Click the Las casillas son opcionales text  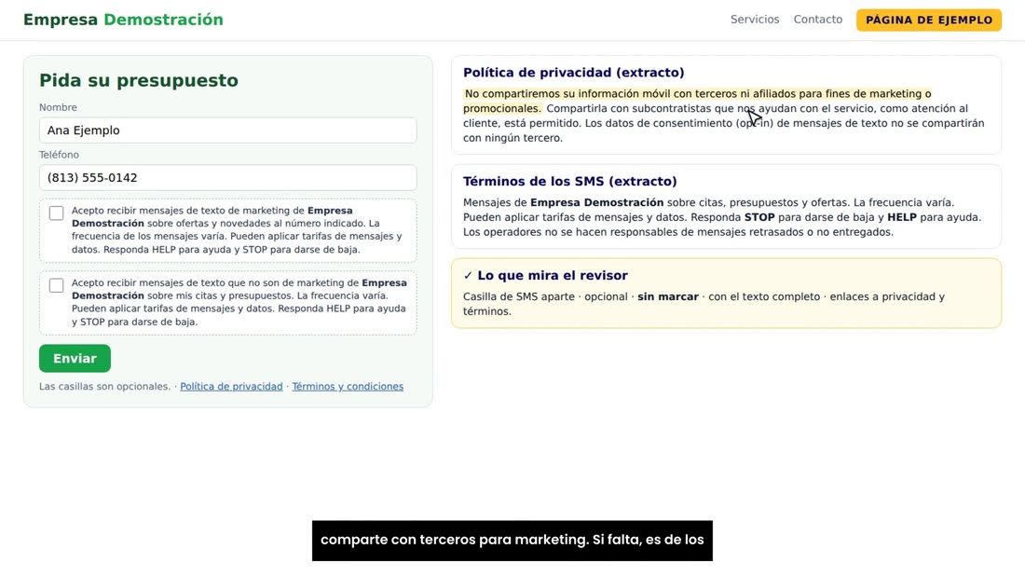point(104,387)
